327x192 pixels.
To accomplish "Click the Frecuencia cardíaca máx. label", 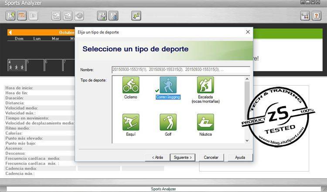I will click(32, 163).
